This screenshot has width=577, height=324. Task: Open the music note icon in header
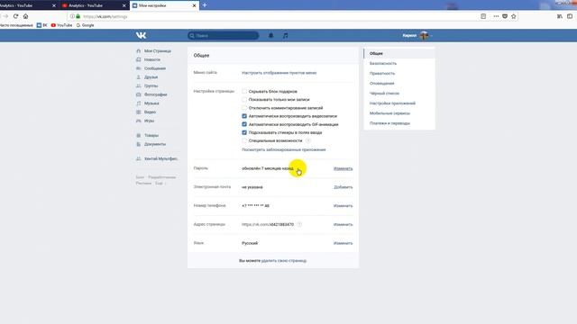[285, 35]
